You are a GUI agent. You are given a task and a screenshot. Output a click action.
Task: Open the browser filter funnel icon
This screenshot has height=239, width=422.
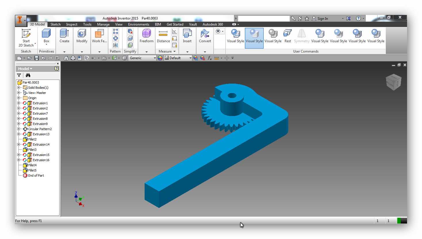click(x=19, y=75)
